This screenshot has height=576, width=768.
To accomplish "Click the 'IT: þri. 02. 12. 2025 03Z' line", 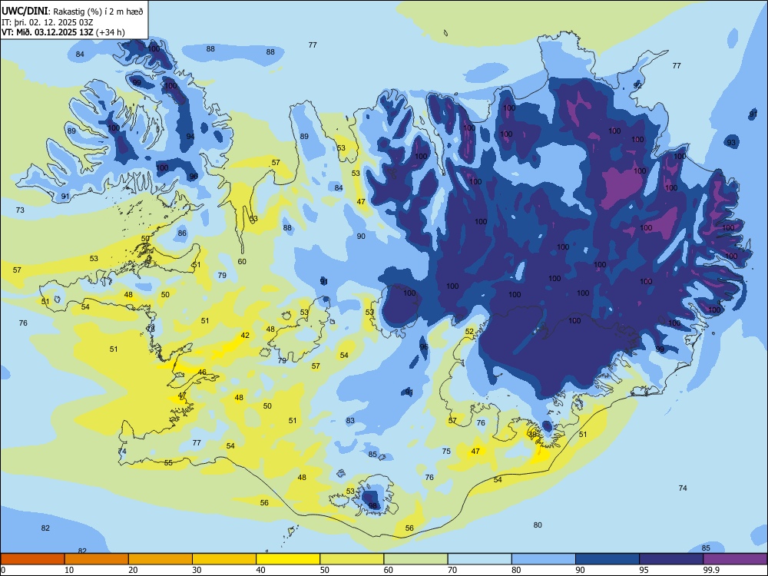I will 48,22.
